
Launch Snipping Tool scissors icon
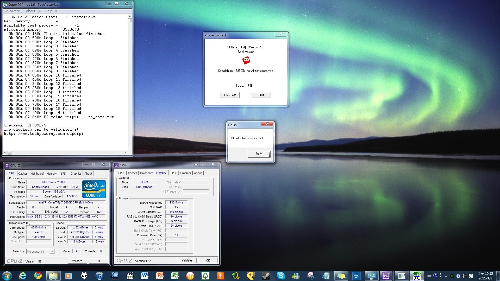pyautogui.click(x=311, y=276)
